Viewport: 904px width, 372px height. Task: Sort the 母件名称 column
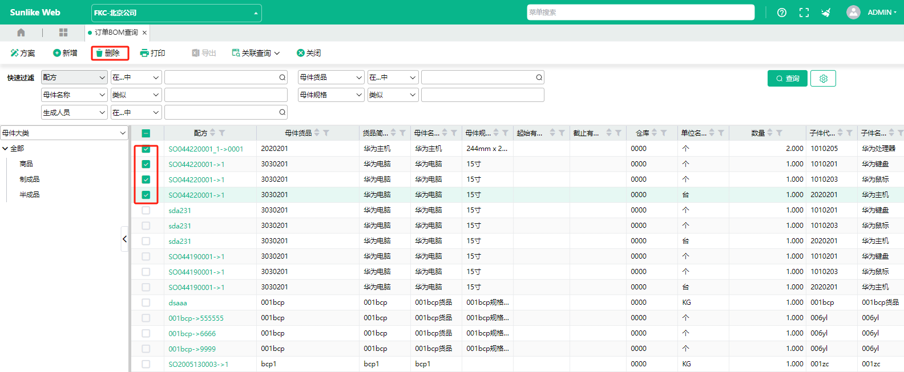coord(445,133)
